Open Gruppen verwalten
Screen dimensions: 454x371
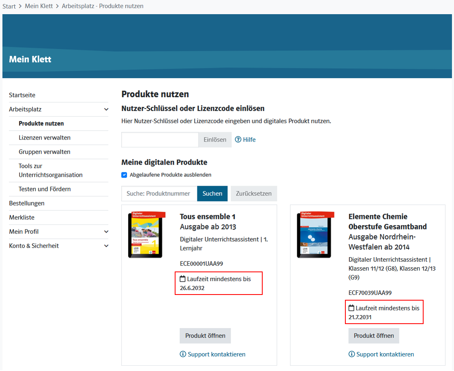coord(45,152)
